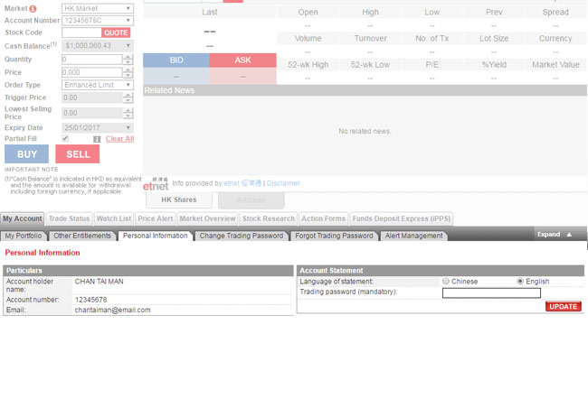Collapse panel using the Expand arrow icon
The height and width of the screenshot is (417, 588).
pos(569,235)
